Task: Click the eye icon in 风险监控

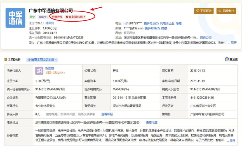Action: pos(220,11)
